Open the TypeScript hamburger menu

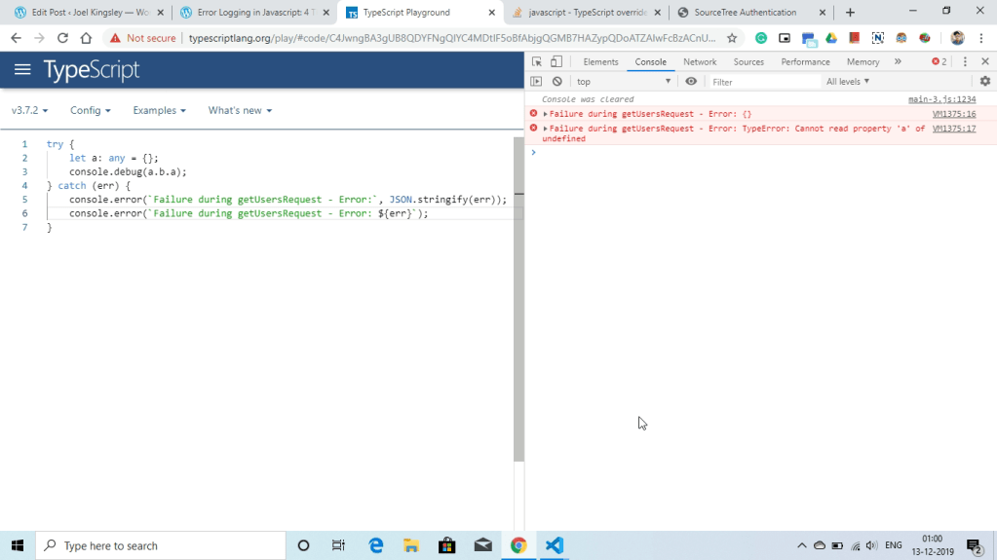(22, 70)
